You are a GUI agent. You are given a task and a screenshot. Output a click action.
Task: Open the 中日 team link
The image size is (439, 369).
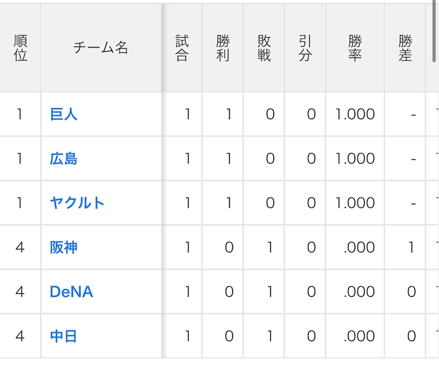[x=64, y=336]
